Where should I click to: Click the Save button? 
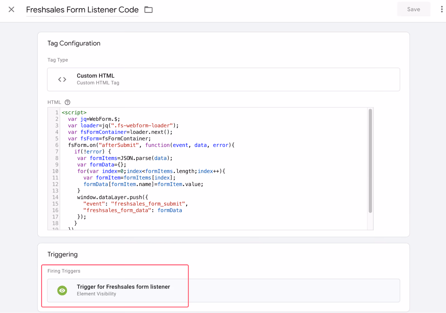[413, 9]
